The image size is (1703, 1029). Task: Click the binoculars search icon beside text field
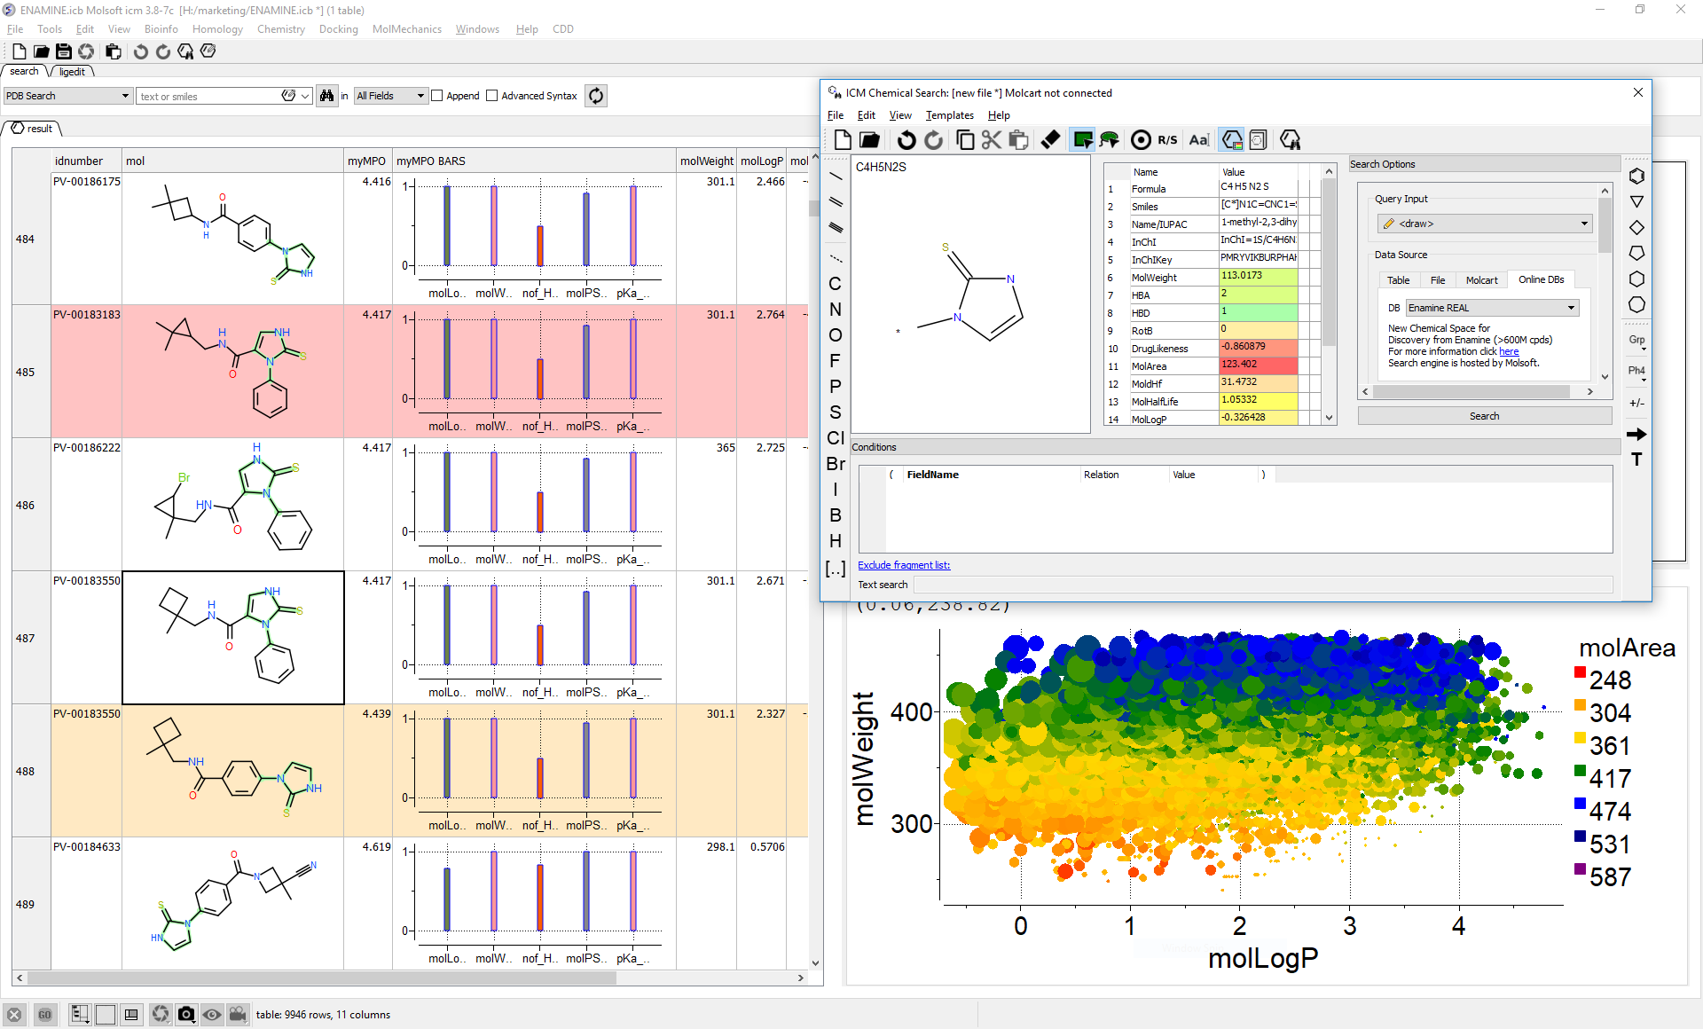click(326, 96)
